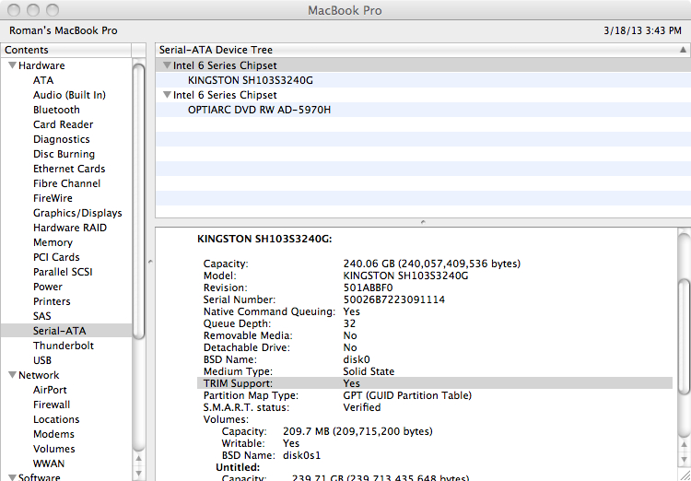Screen dimensions: 691x481
Task: Open the ATA hardware category
Action: (43, 81)
